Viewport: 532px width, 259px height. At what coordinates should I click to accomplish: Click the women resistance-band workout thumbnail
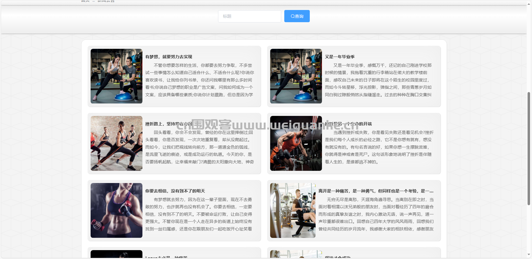[x=116, y=143]
